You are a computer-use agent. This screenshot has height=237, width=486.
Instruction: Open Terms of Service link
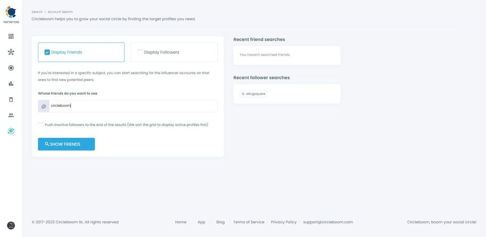tap(248, 222)
